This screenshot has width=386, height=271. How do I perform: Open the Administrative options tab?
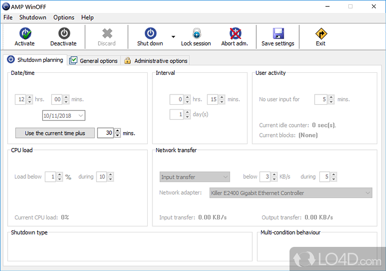[x=156, y=61]
